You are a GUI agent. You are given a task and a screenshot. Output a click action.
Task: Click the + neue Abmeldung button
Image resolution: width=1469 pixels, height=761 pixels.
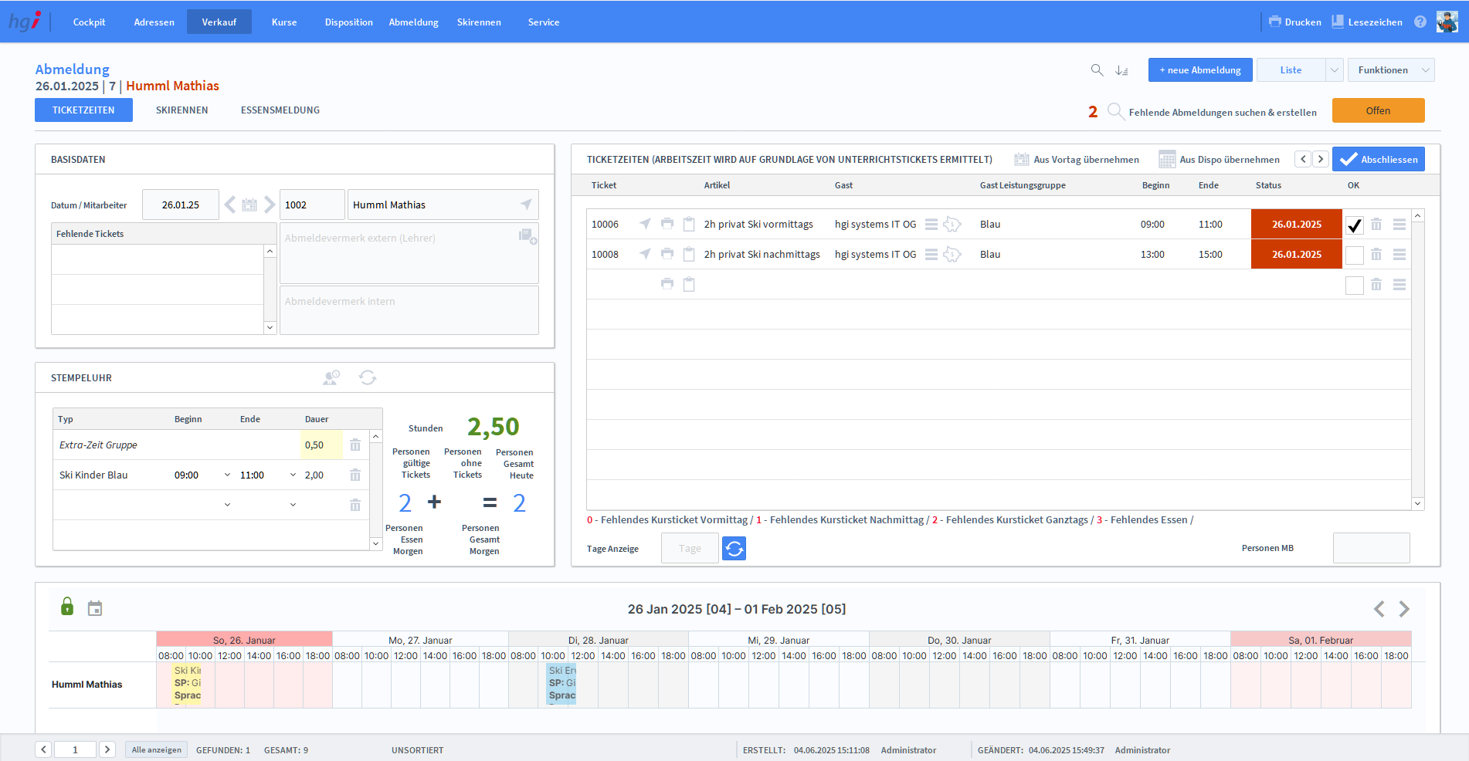tap(1199, 70)
